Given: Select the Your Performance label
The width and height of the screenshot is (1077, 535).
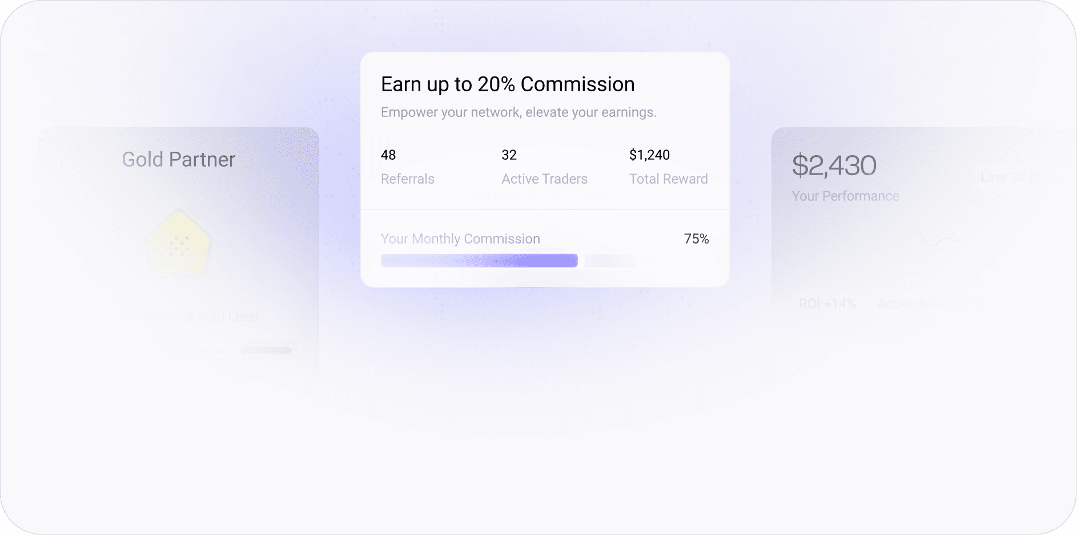Looking at the screenshot, I should coord(845,196).
